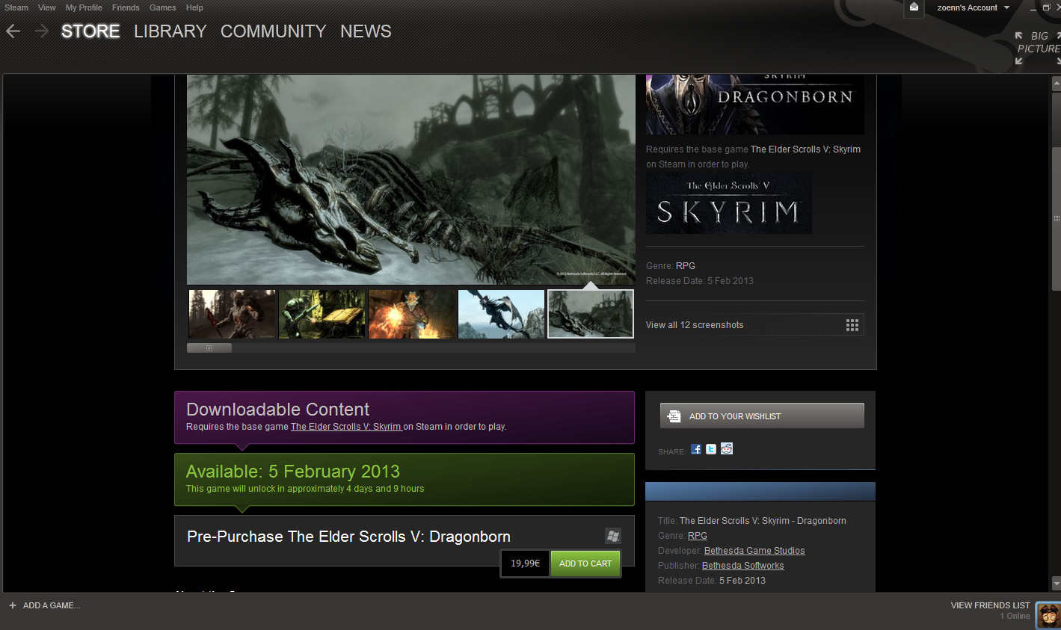Switch to Big Picture mode
The height and width of the screenshot is (630, 1061).
pyautogui.click(x=1039, y=49)
